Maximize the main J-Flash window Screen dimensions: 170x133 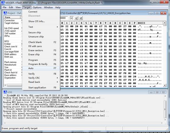point(157,2)
